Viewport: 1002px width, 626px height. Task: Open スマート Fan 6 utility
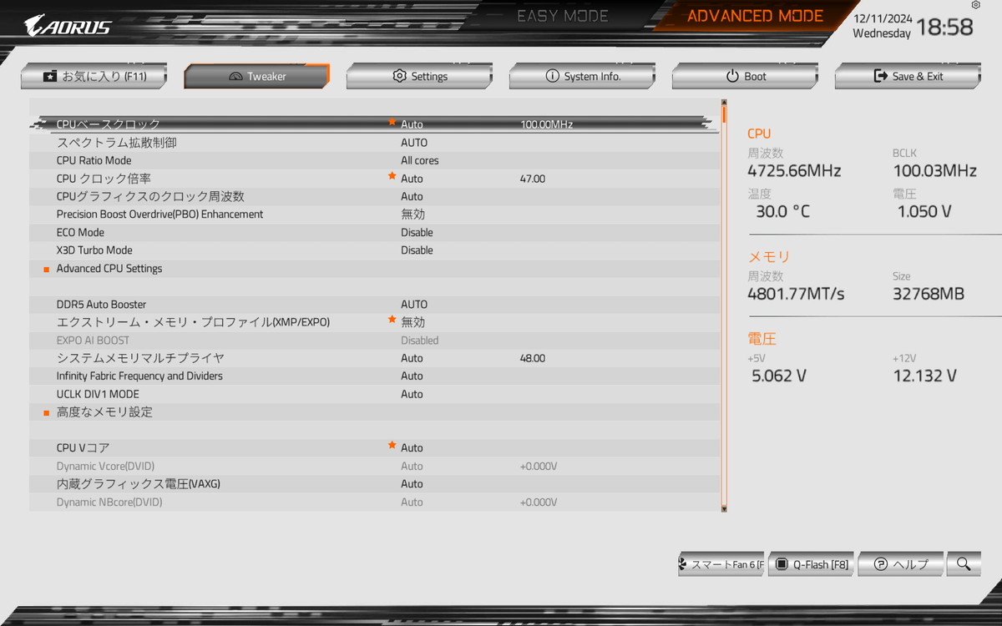click(x=721, y=564)
